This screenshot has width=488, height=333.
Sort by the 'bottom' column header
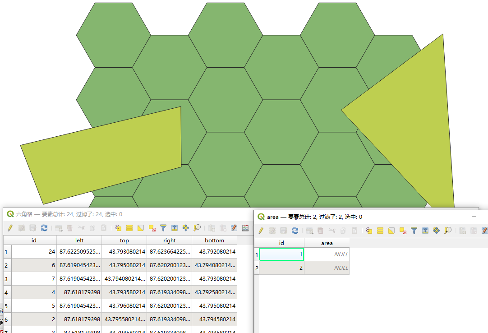tap(214, 240)
